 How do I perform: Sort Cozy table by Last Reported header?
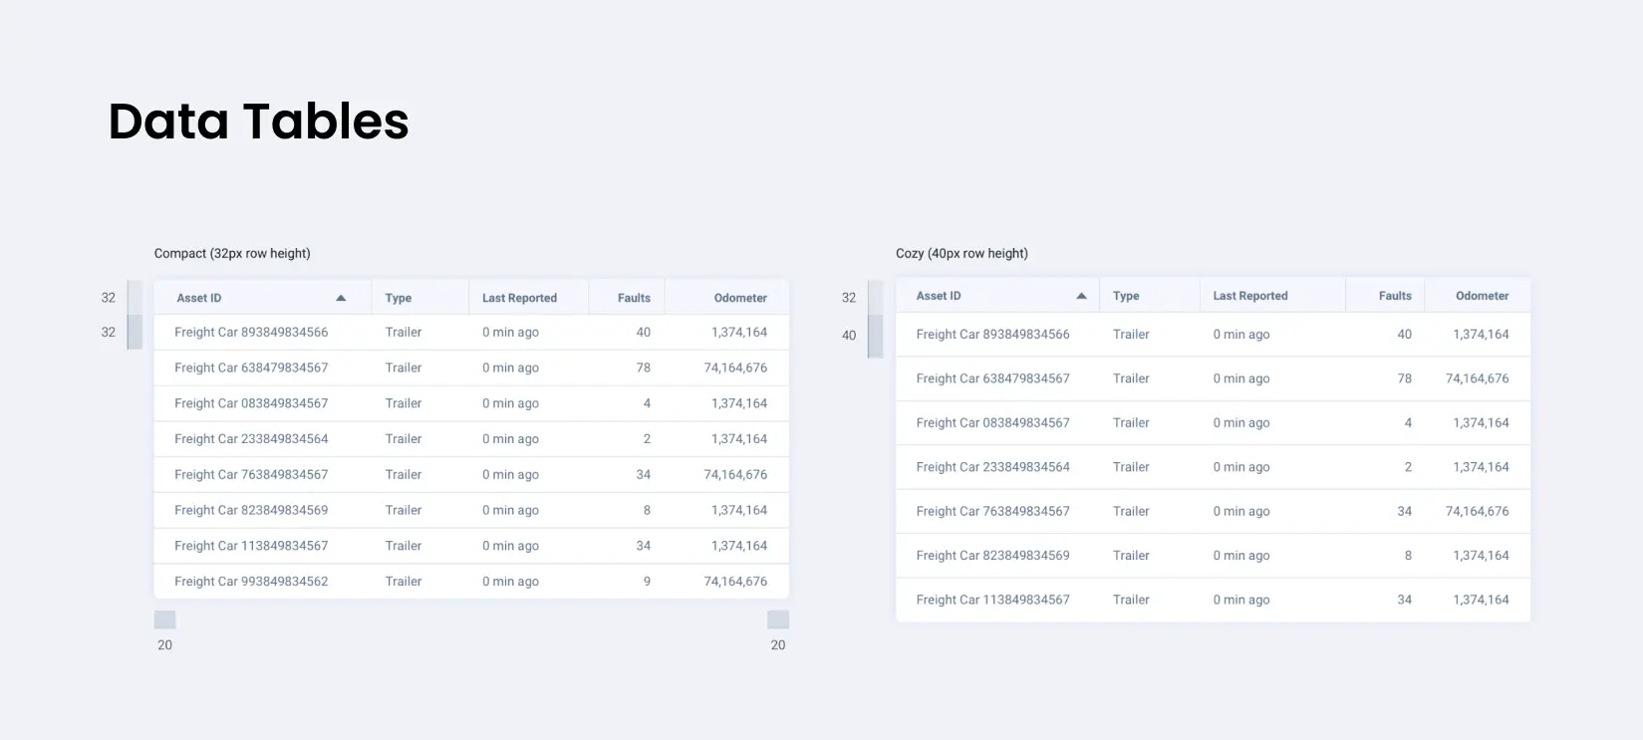(1249, 296)
